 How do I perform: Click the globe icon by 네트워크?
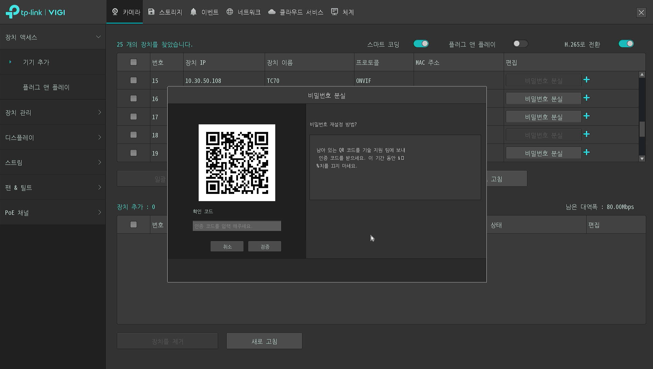[x=230, y=12]
